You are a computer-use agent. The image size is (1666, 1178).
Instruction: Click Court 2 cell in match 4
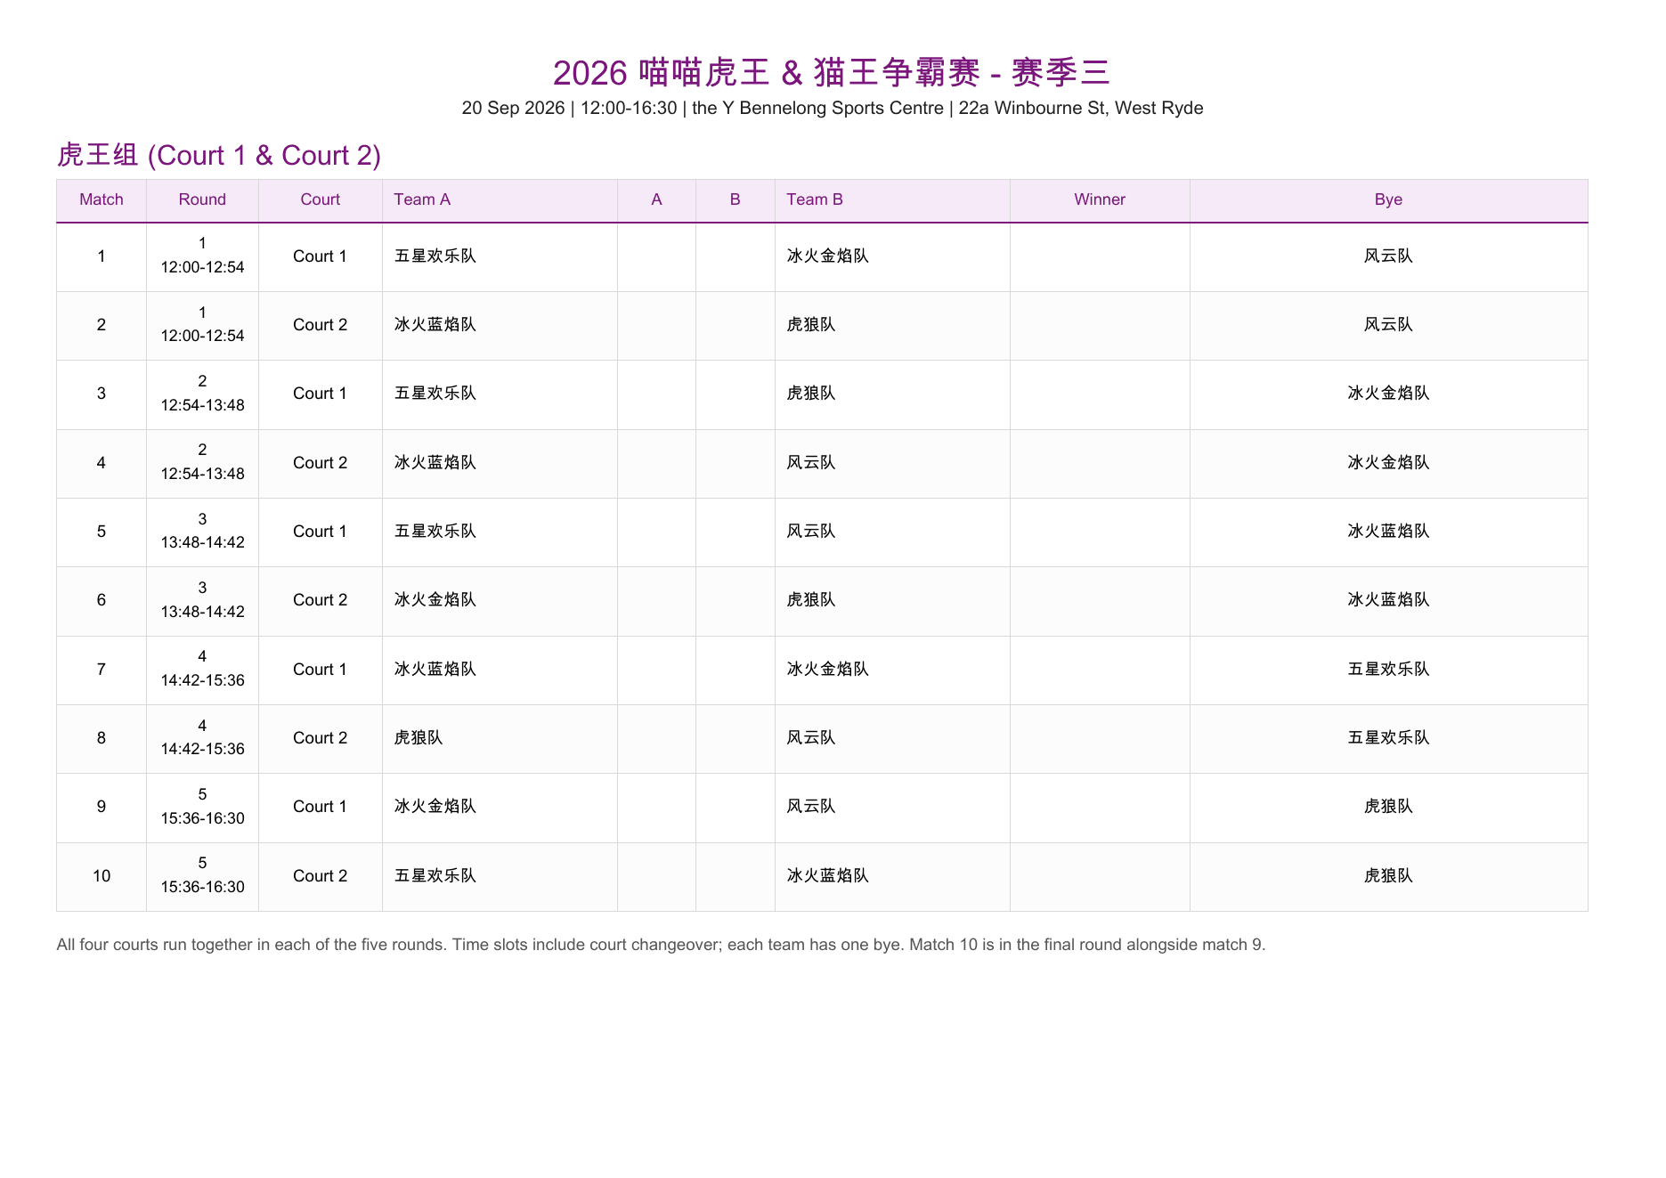coord(321,463)
